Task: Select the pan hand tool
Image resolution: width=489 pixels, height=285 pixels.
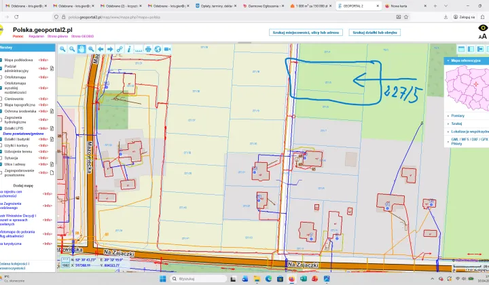Action: 81,49
